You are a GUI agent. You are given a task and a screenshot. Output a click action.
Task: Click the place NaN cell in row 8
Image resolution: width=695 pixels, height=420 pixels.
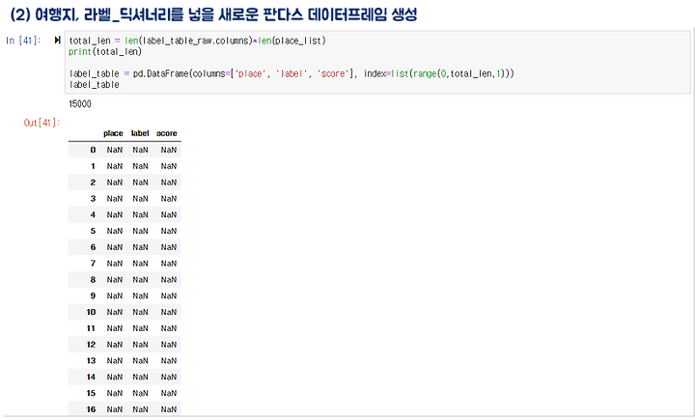point(114,280)
